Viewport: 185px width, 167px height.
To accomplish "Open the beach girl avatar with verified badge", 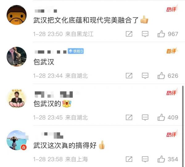I will (17, 140).
